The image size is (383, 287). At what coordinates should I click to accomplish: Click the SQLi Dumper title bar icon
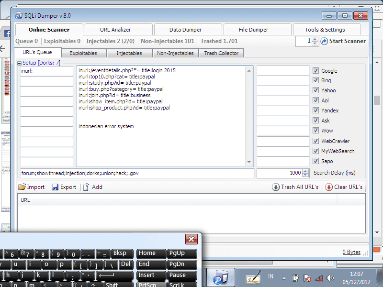coord(19,16)
